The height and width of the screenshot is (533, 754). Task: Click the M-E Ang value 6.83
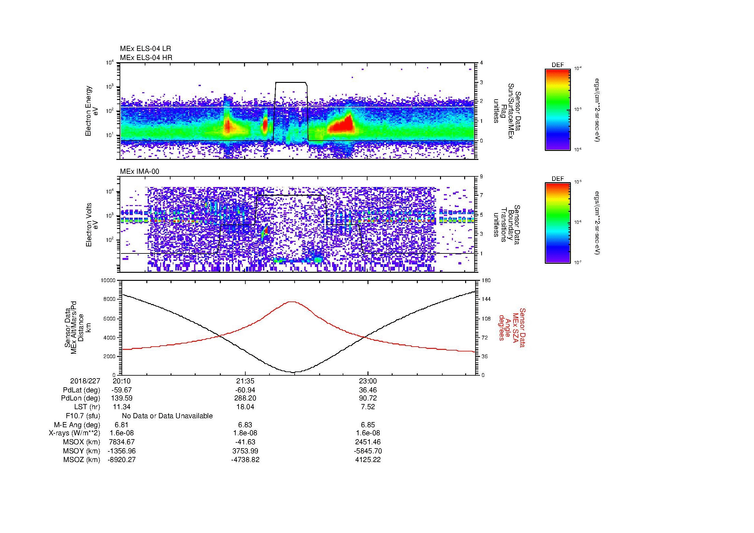tap(245, 425)
